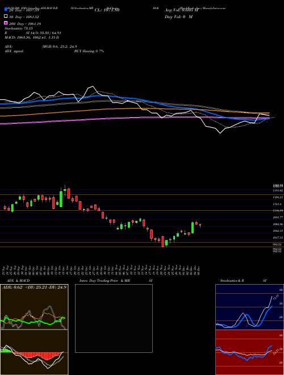
Task: Click the thick green ADX line
Action: (32, 321)
